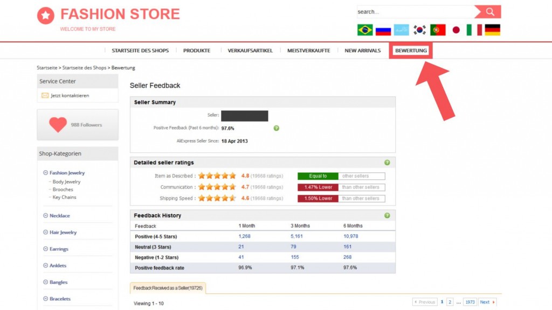
Task: Select the Brazilian flag language
Action: [x=365, y=30]
